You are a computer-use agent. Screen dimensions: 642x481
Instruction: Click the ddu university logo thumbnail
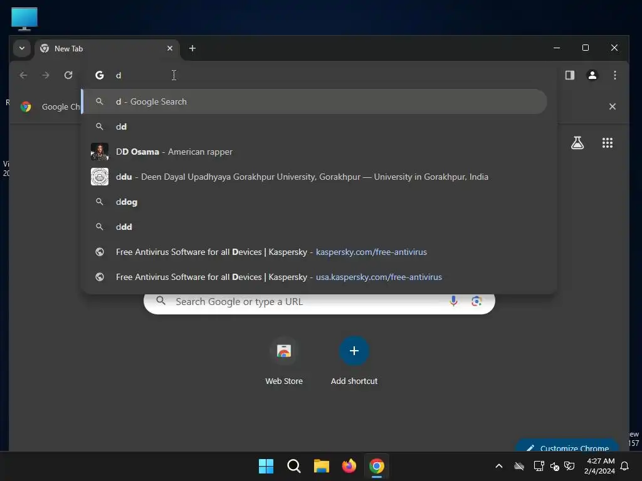click(100, 177)
